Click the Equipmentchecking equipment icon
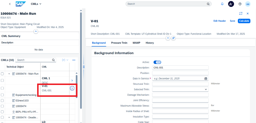Viewport: 256px width, 123px height. 14,95
